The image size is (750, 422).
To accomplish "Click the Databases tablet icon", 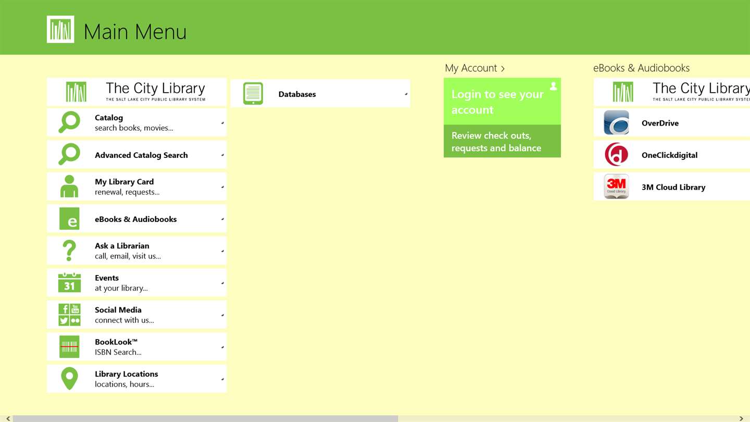I will [253, 94].
